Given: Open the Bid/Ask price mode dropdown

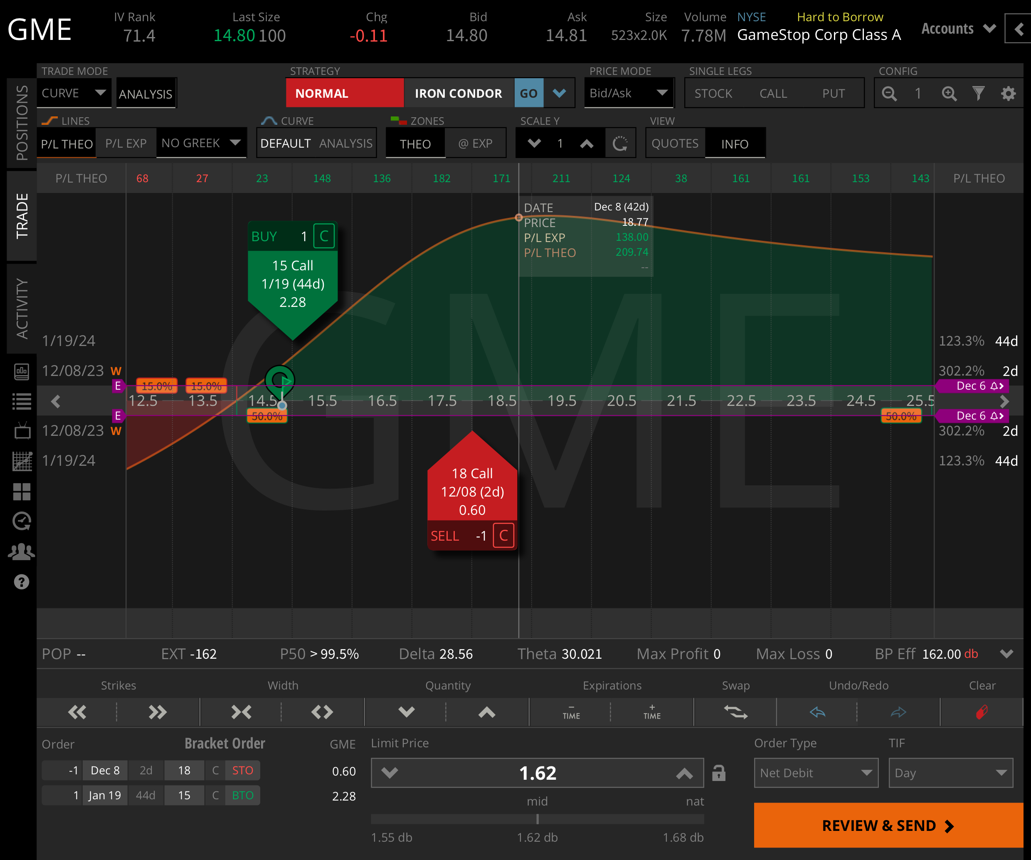Looking at the screenshot, I should tap(629, 93).
